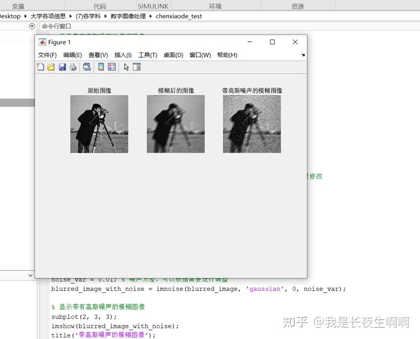Open a file using the folder toolbar icon
This screenshot has width=420, height=339.
pos(51,67)
